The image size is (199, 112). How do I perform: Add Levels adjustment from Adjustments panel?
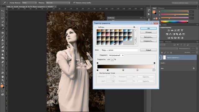tap(172, 30)
